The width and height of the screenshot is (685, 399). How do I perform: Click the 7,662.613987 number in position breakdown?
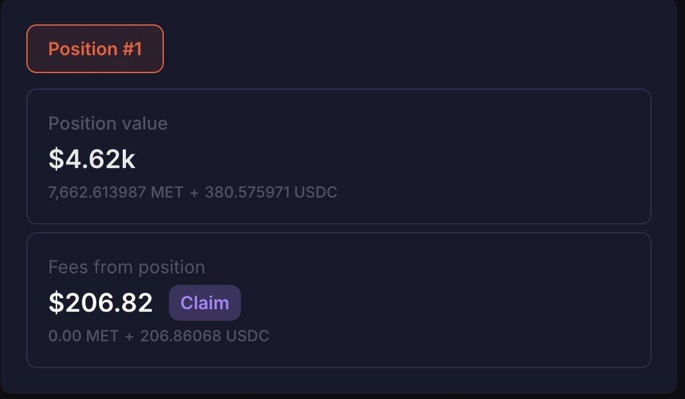(97, 193)
